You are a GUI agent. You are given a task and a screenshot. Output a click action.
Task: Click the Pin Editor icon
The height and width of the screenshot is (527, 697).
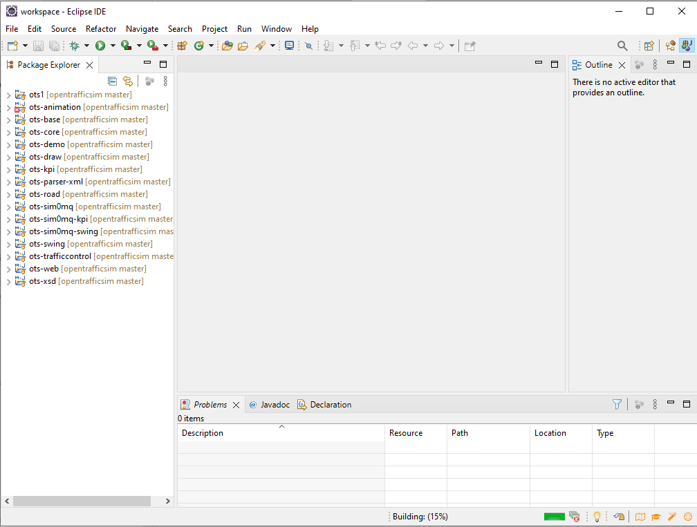click(x=470, y=46)
